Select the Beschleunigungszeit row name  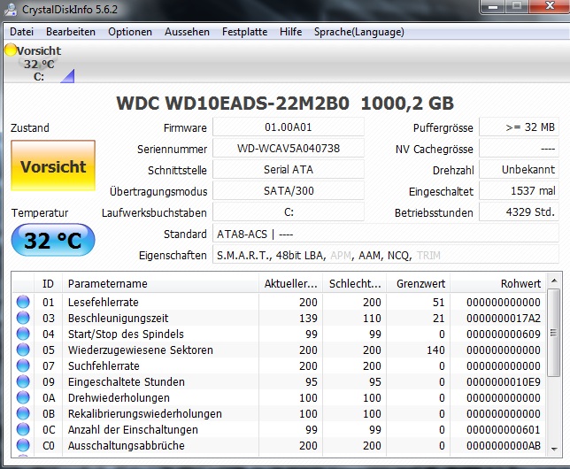(x=118, y=318)
